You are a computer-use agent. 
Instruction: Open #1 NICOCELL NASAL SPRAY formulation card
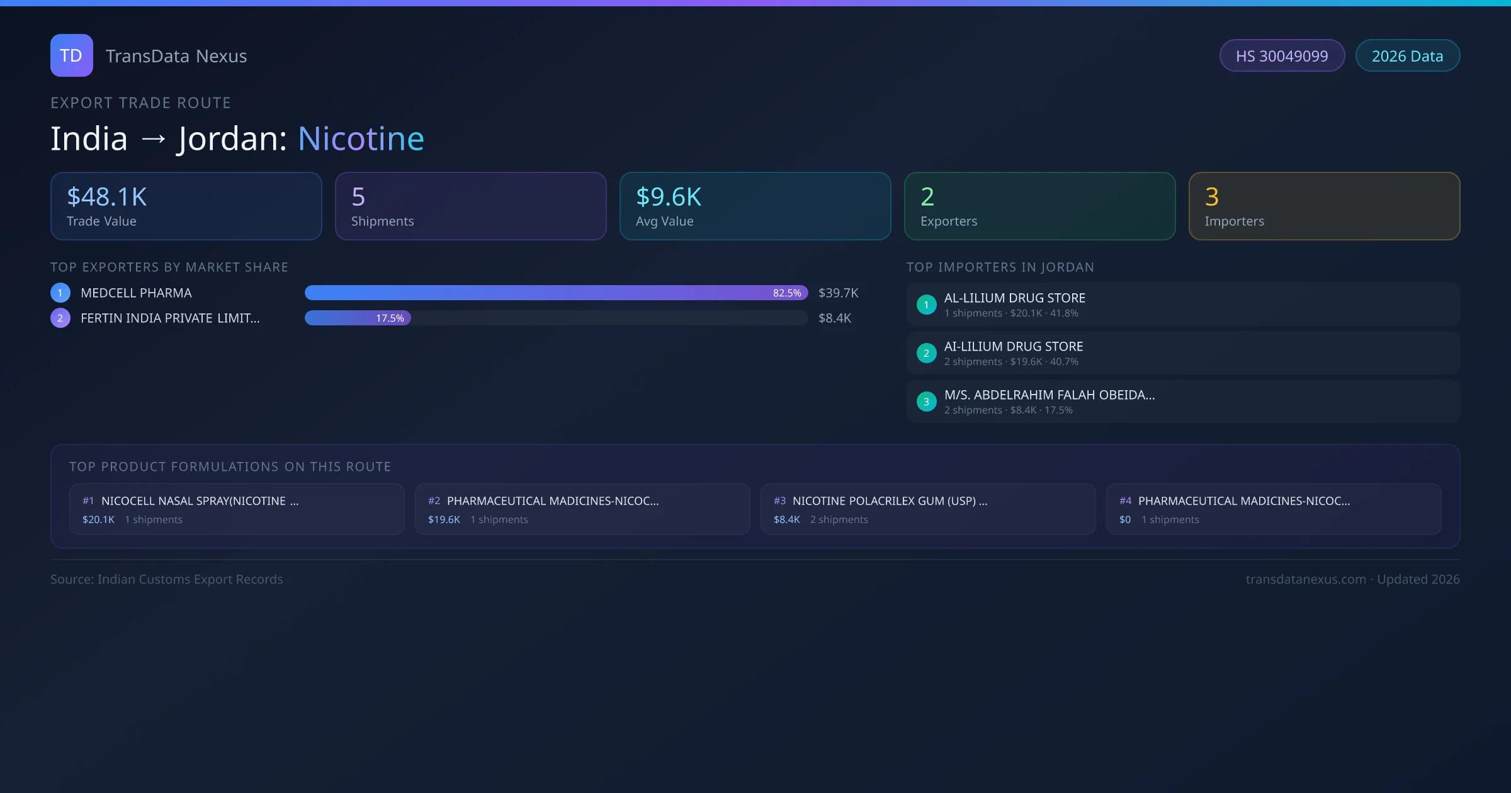pyautogui.click(x=237, y=509)
